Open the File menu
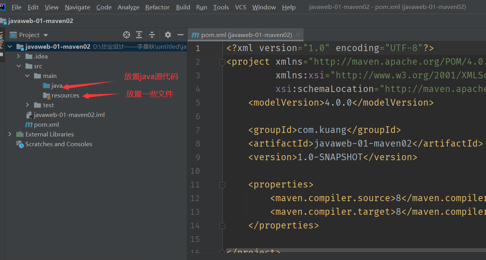This screenshot has height=260, width=486. coord(16,7)
